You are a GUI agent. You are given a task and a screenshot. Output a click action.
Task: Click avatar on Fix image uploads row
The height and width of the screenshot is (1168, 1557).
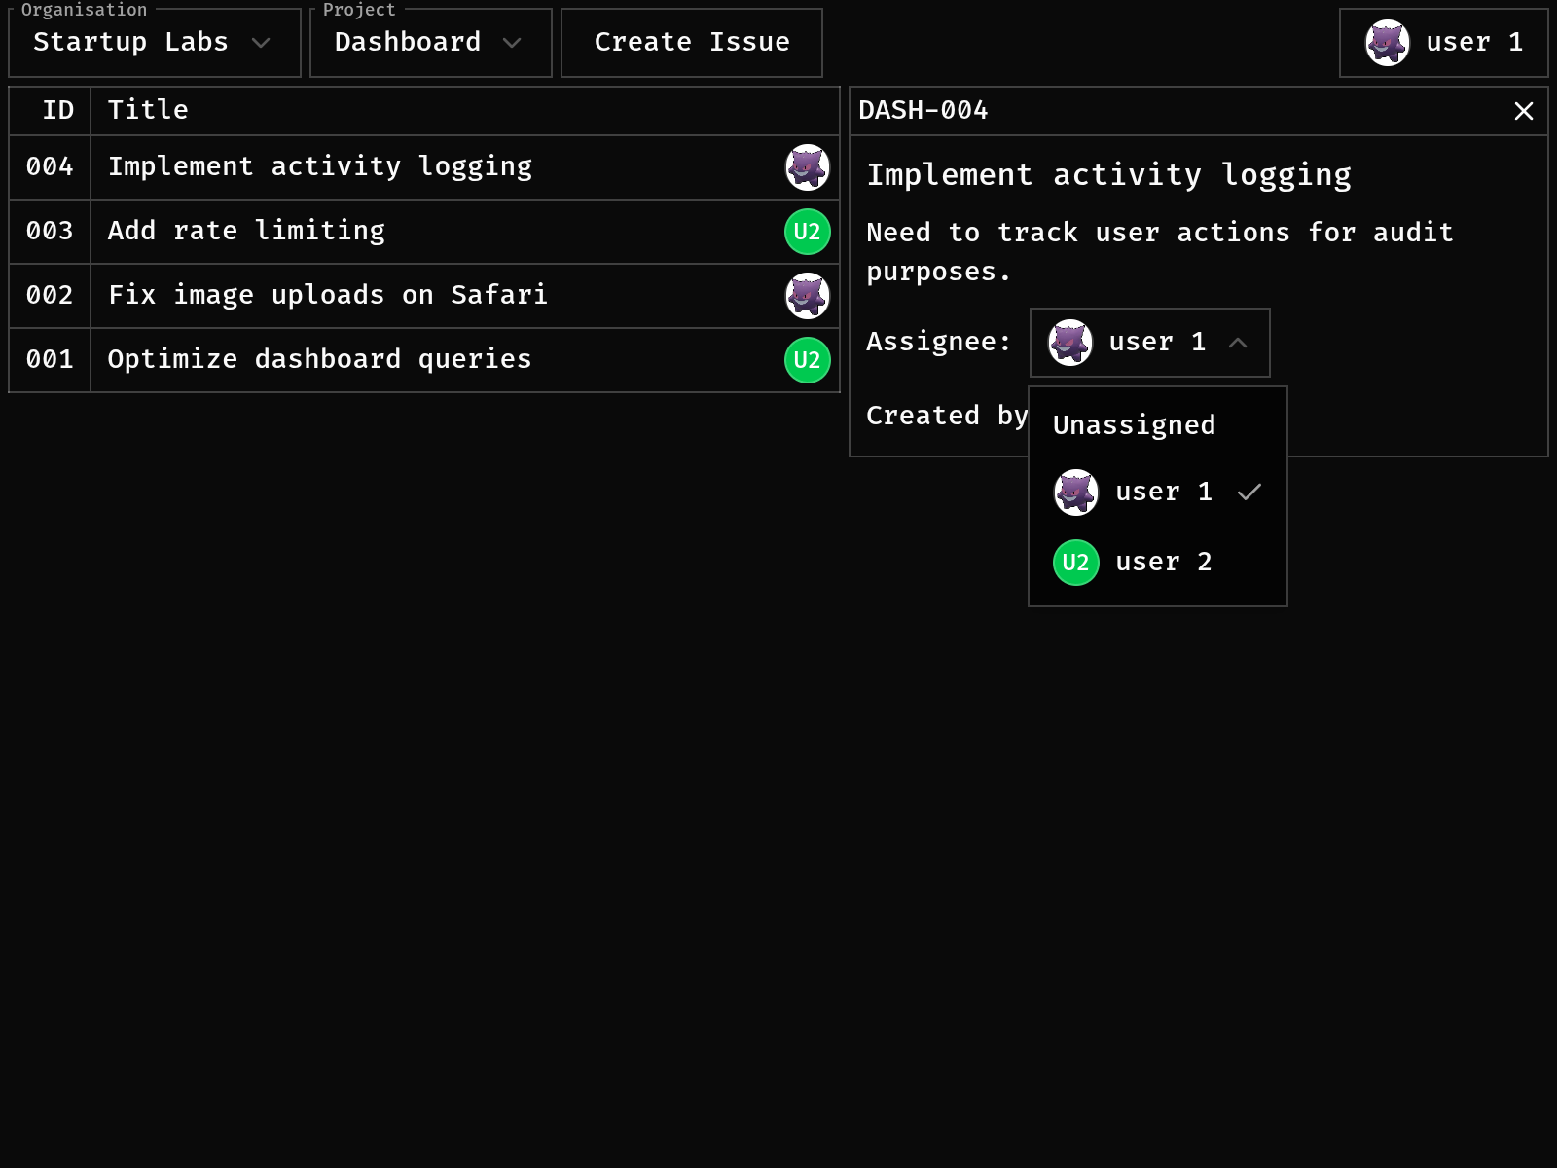pos(807,296)
